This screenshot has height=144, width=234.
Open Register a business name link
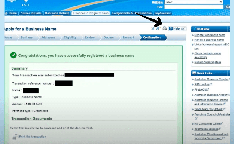[210, 35]
